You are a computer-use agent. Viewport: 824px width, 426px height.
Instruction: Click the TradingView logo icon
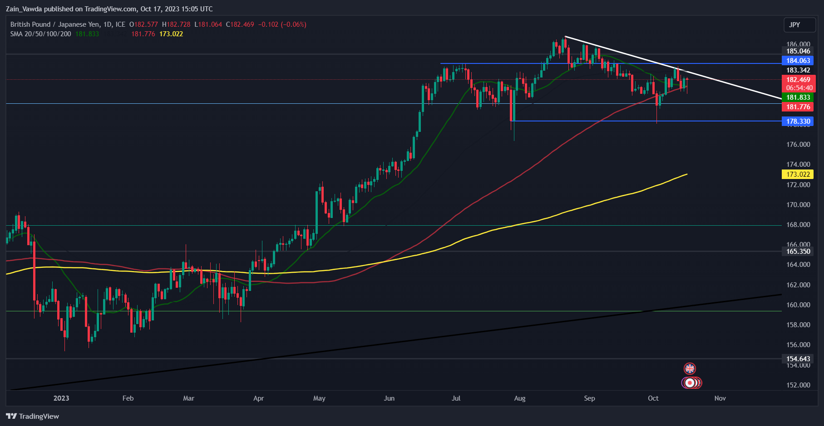11,416
